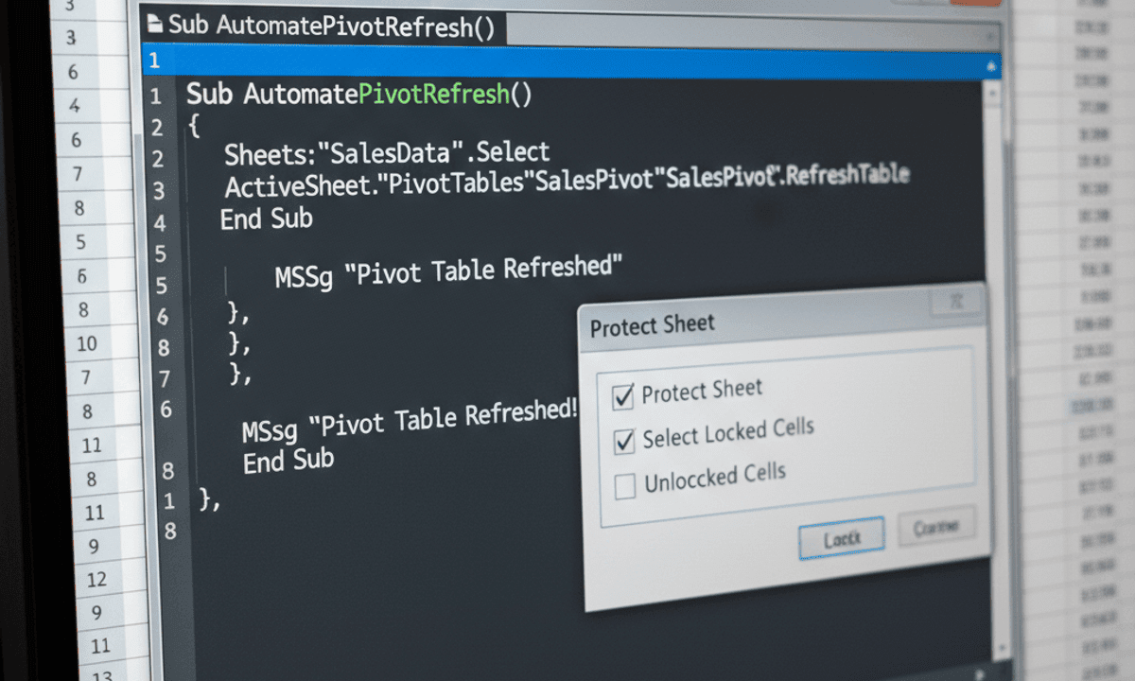Disable the Select Locked Cells option
Screen dimensions: 1135x681
click(x=624, y=441)
